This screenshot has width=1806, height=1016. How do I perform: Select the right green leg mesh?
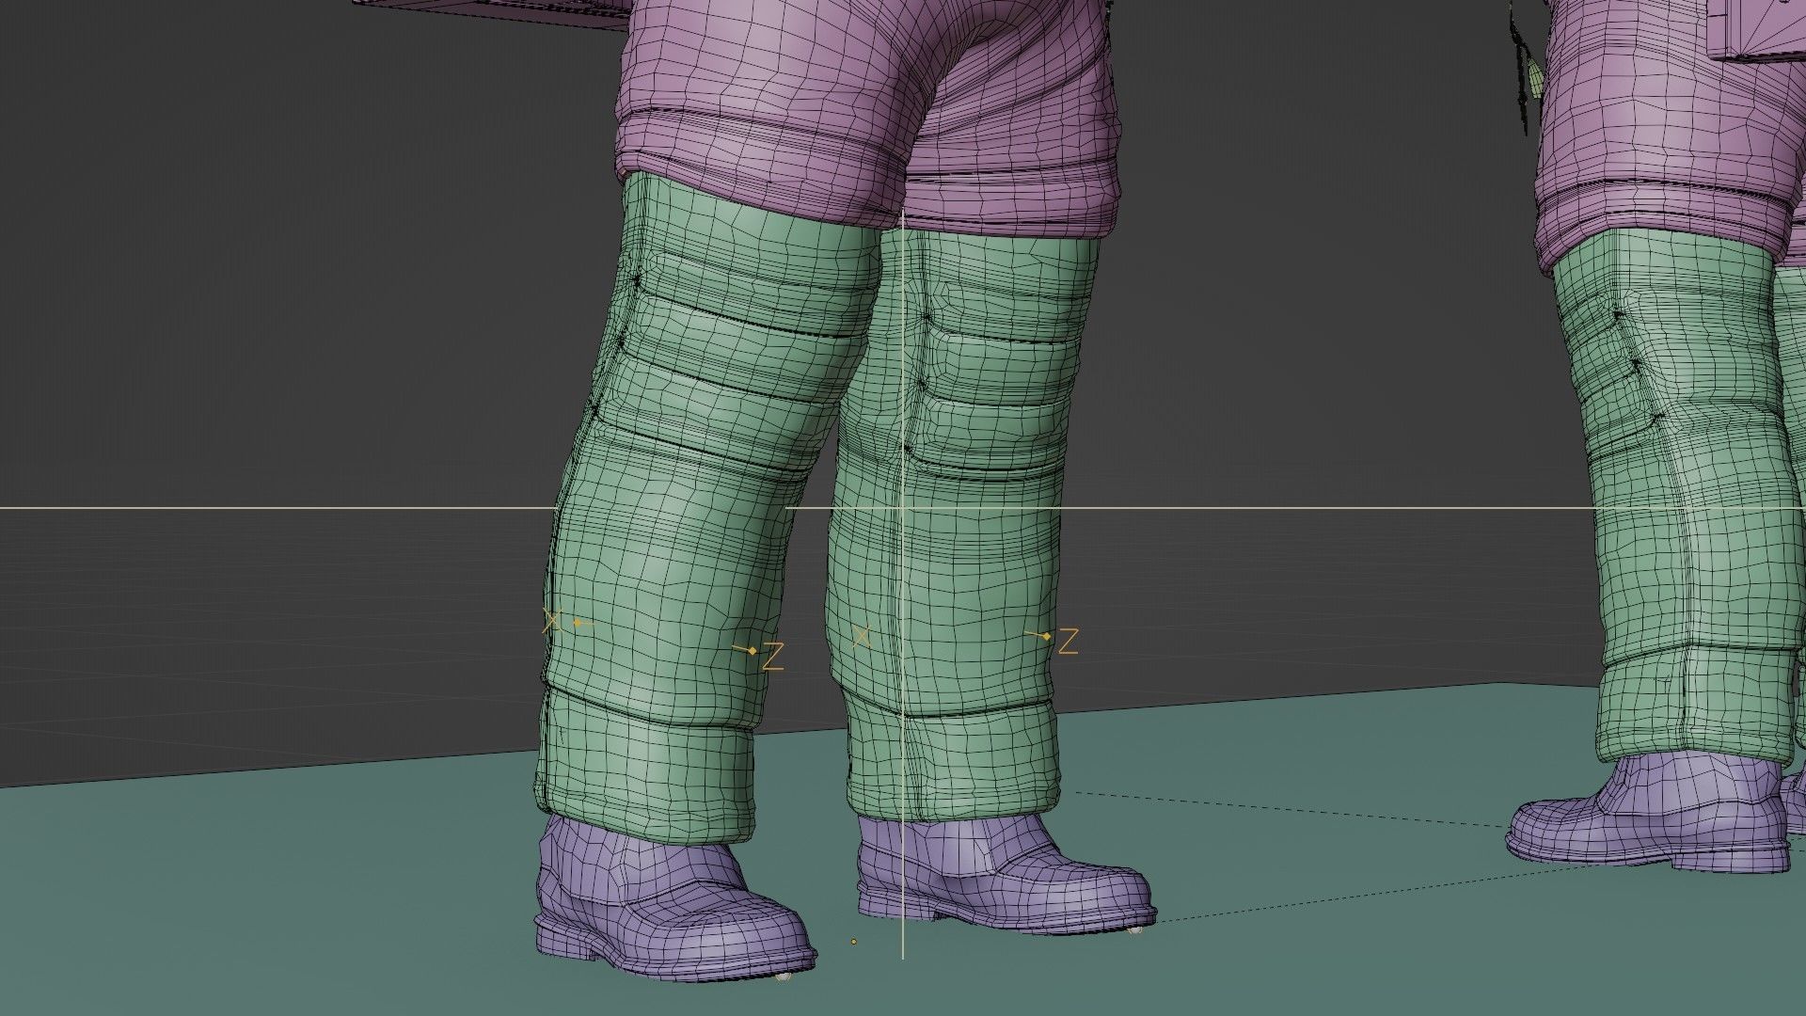point(978,564)
